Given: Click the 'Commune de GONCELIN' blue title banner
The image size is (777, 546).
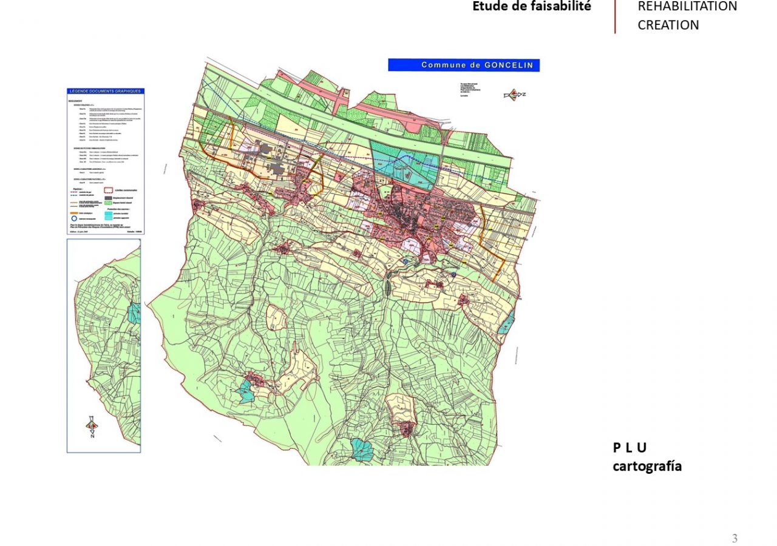Looking at the screenshot, I should (x=464, y=65).
